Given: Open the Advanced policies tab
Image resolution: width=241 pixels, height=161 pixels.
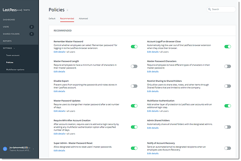Looking at the screenshot, I should click(83, 18).
